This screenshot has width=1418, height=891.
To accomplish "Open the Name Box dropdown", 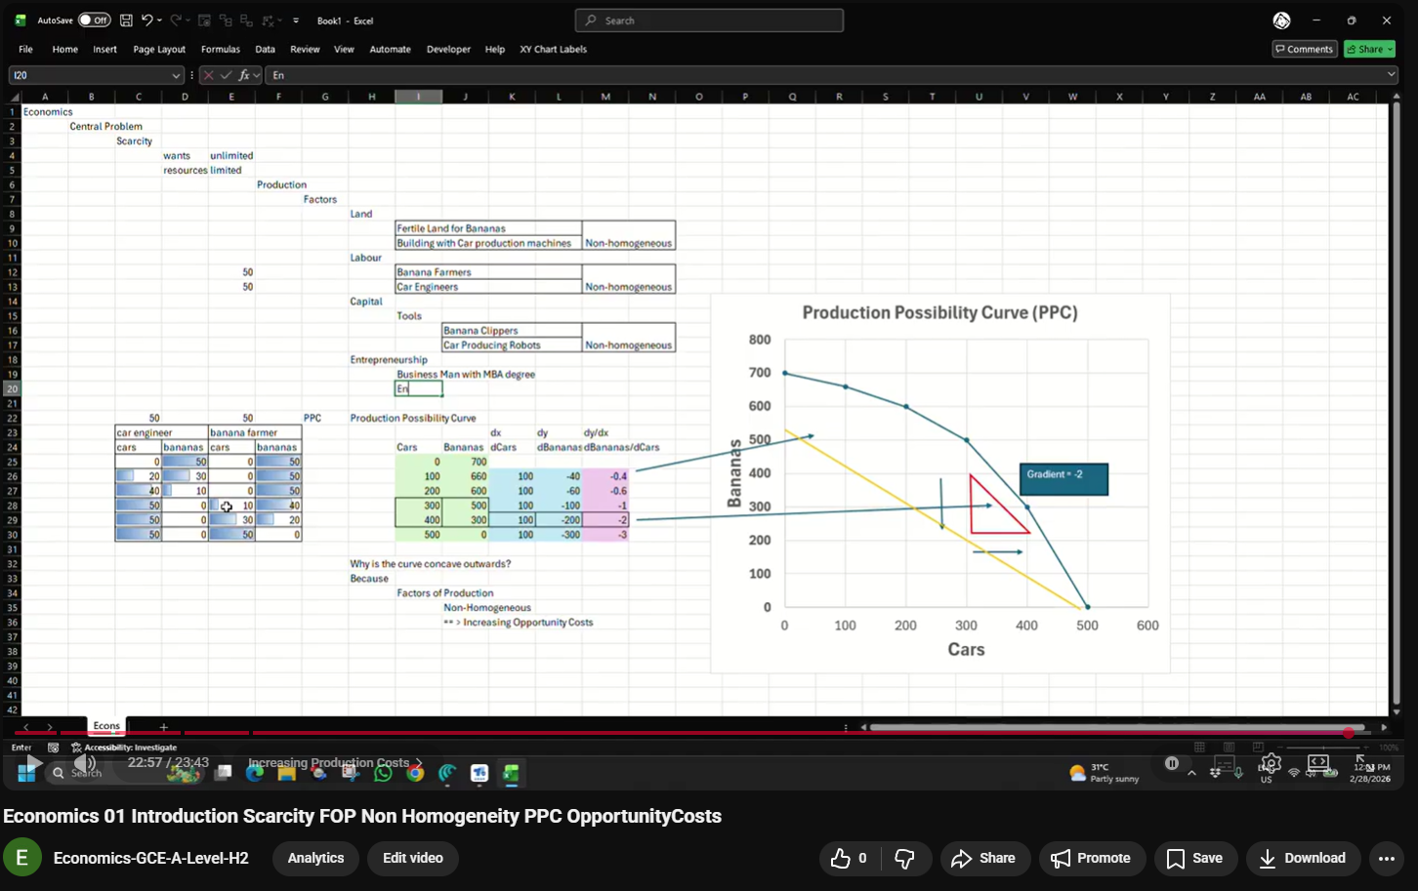I will [x=176, y=74].
